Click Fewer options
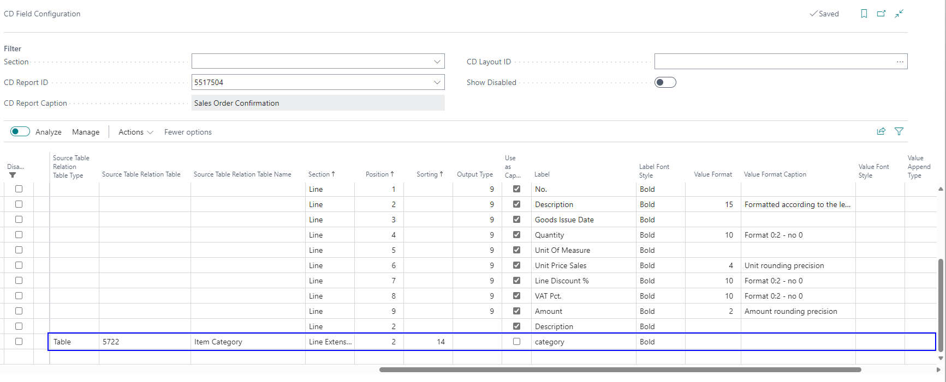The image size is (946, 382). (x=188, y=132)
